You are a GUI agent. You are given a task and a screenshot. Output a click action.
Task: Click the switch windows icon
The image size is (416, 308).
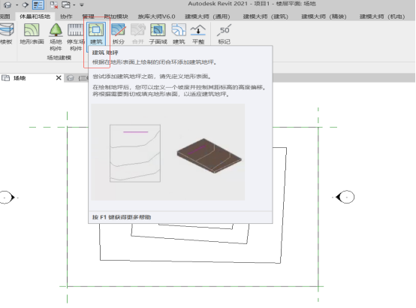coord(66,5)
